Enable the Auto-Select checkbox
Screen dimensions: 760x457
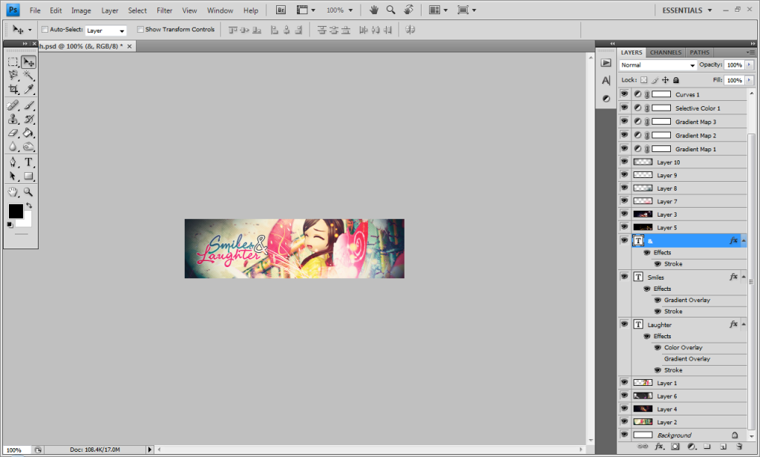pyautogui.click(x=45, y=30)
